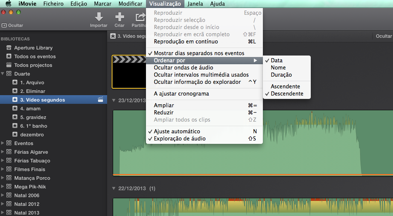Click the star icon of dezembro event

[x=15, y=134]
